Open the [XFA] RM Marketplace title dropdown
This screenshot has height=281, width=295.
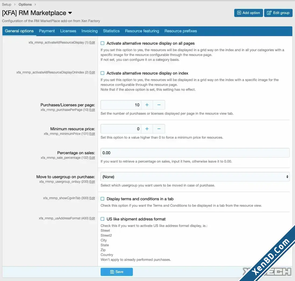click(70, 13)
